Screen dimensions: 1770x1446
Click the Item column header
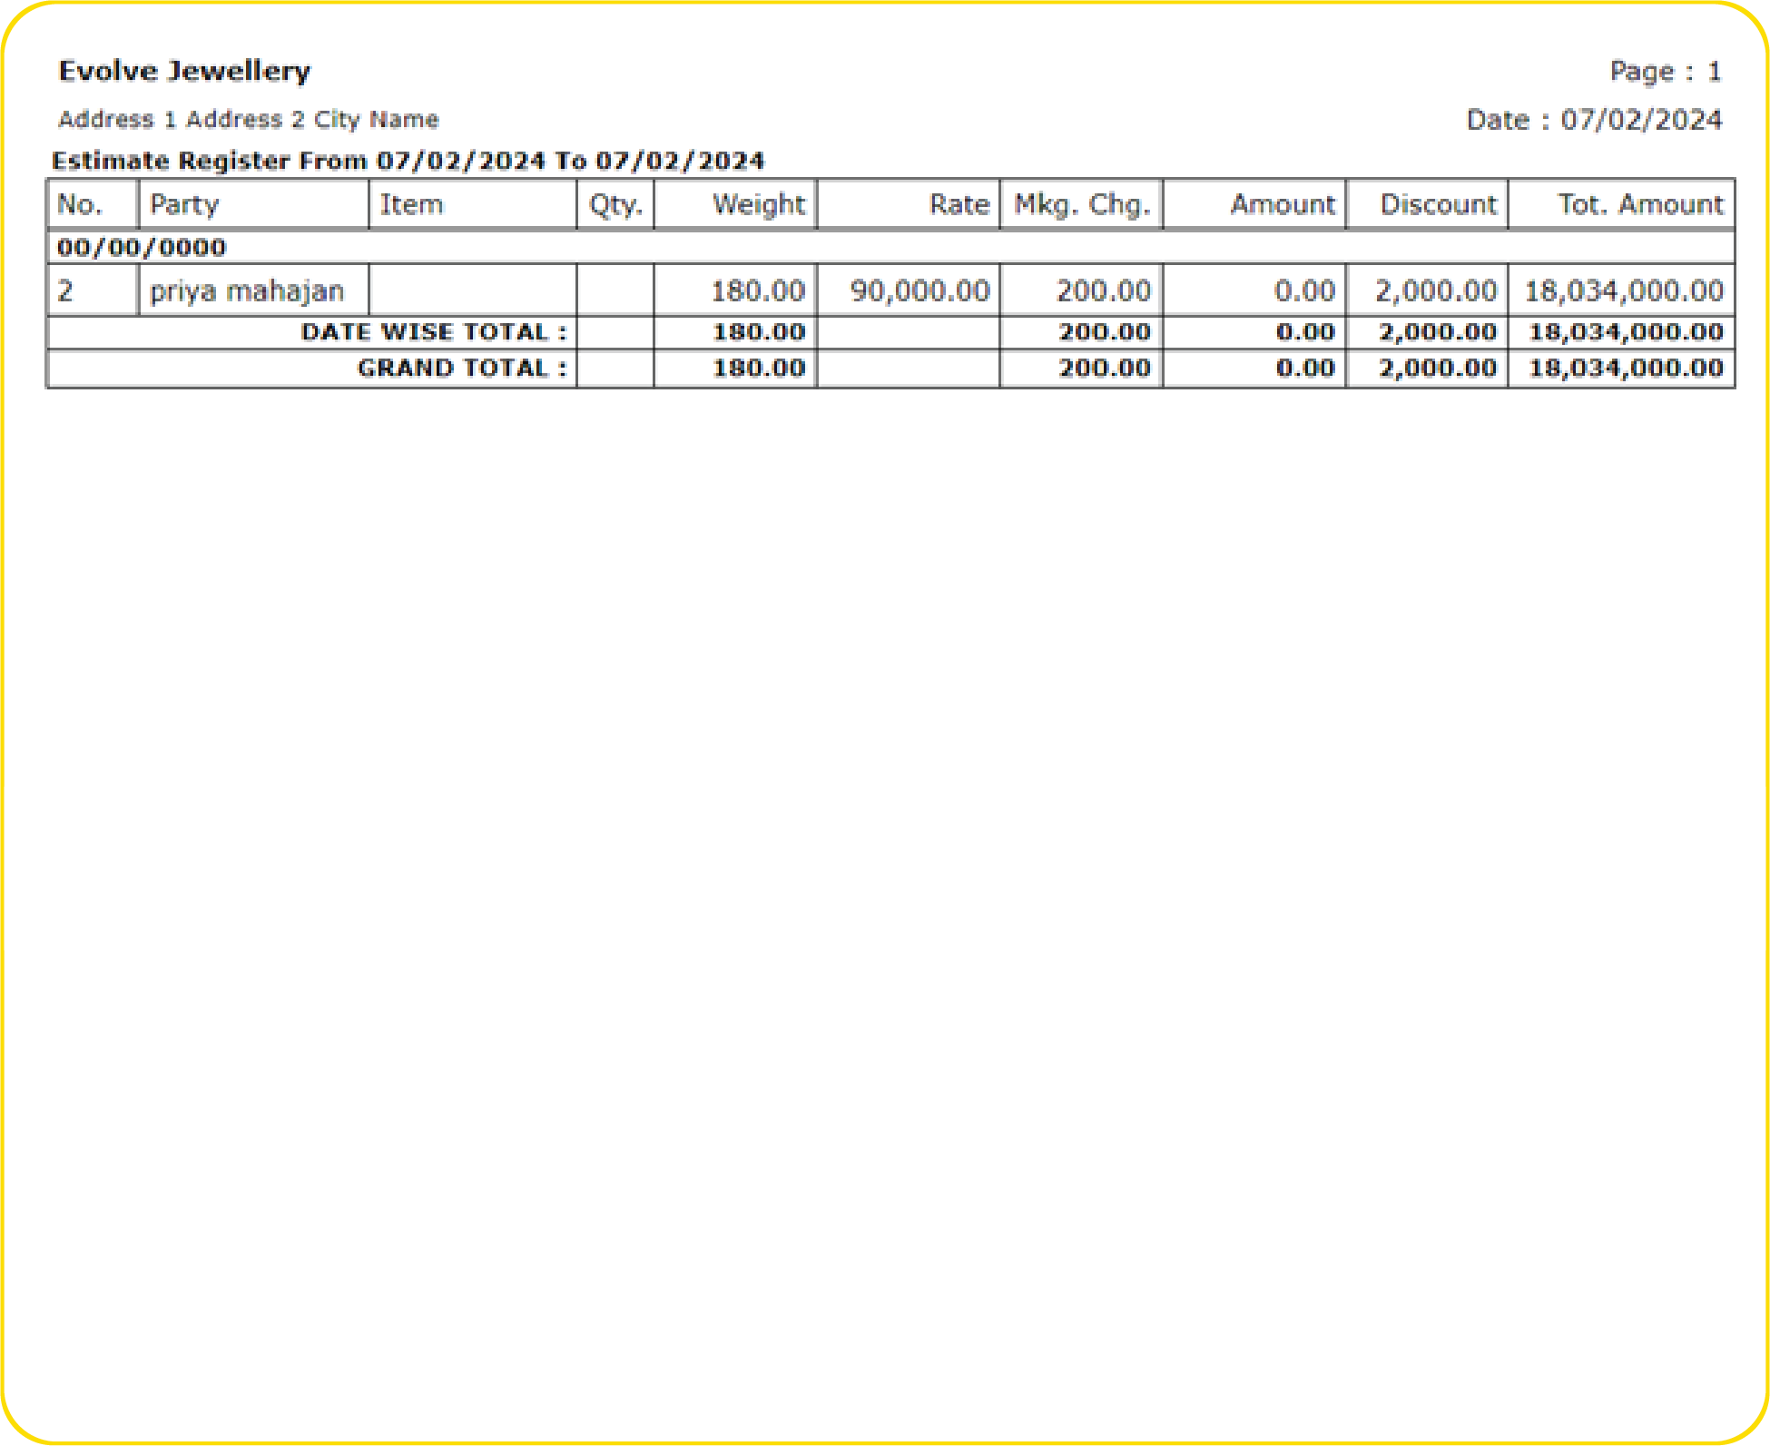pyautogui.click(x=411, y=204)
